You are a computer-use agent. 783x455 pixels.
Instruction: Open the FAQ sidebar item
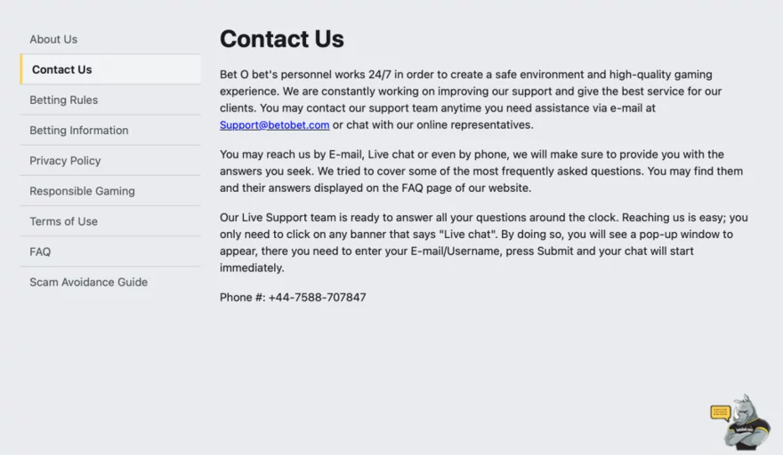point(109,252)
